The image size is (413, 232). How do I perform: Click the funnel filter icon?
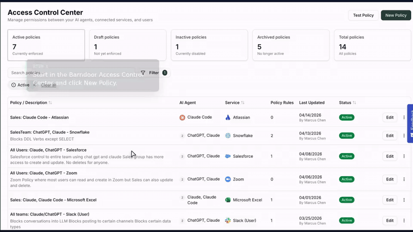click(x=143, y=73)
